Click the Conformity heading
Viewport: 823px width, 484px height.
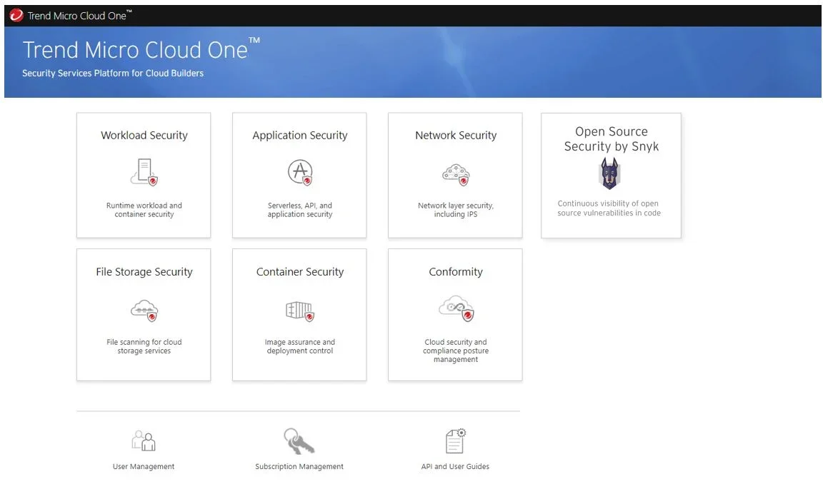point(455,272)
